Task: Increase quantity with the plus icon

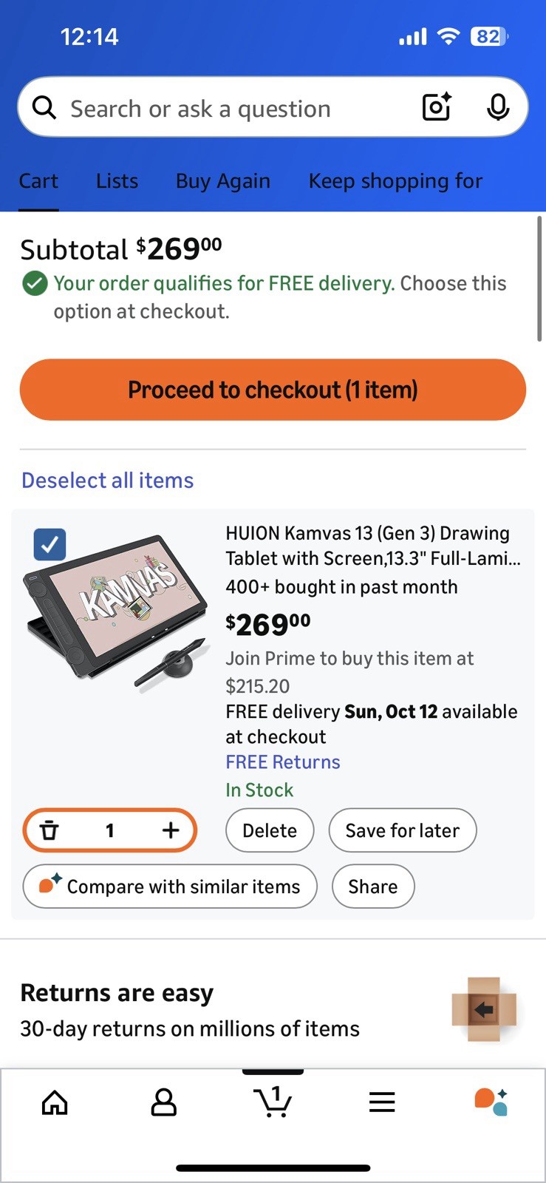Action: point(171,830)
